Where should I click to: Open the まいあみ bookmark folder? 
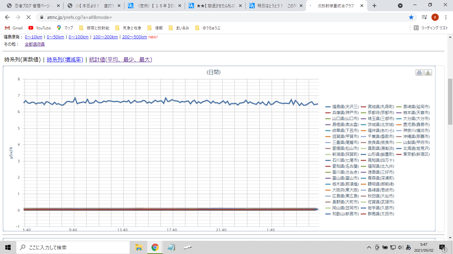[179, 28]
